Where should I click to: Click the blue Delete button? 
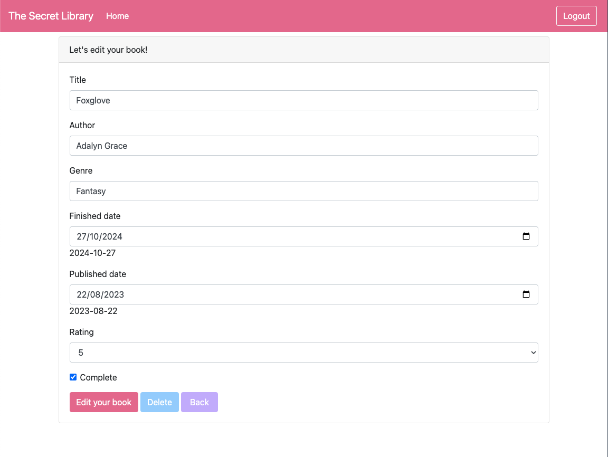coord(159,402)
